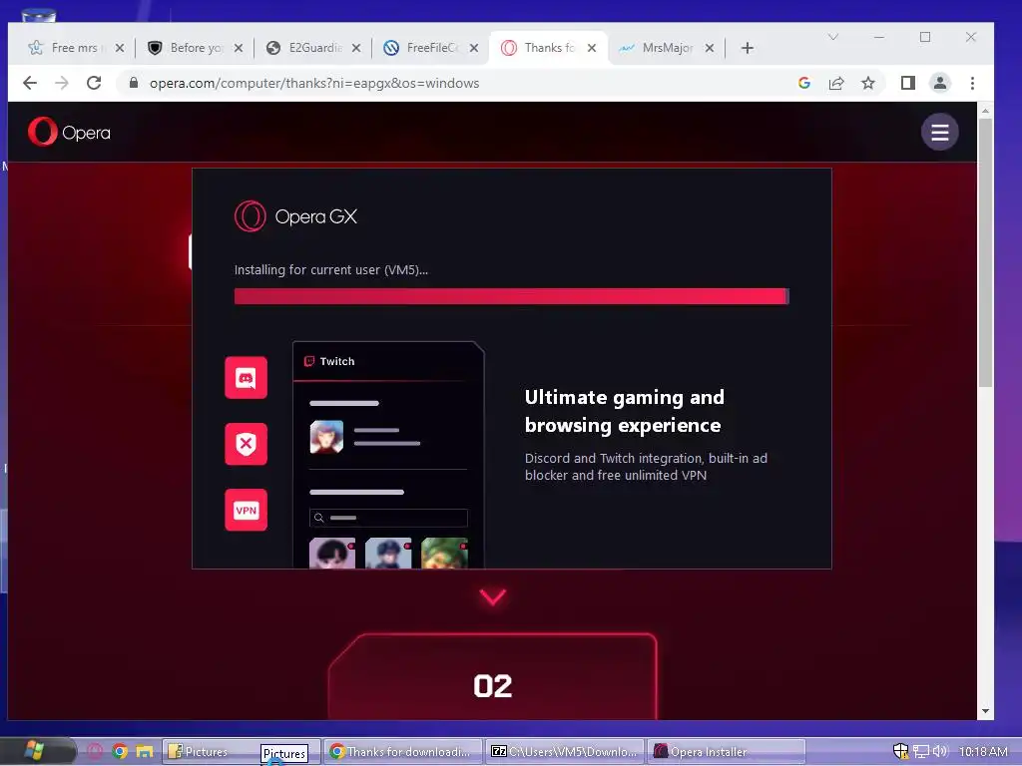Go back with the browser back arrow
The width and height of the screenshot is (1022, 766).
[30, 83]
